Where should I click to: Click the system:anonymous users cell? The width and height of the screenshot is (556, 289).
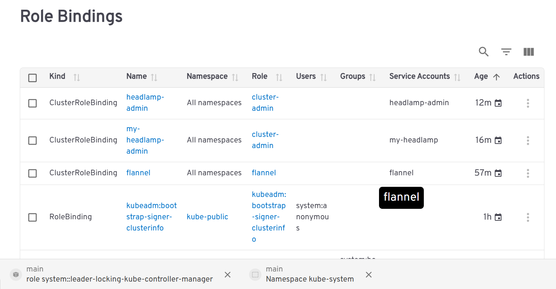pos(312,217)
